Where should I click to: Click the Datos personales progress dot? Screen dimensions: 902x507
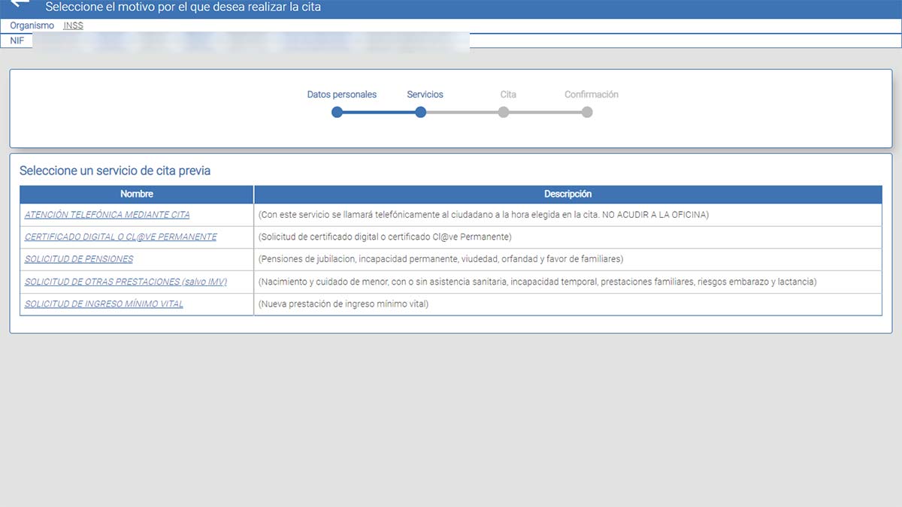337,112
